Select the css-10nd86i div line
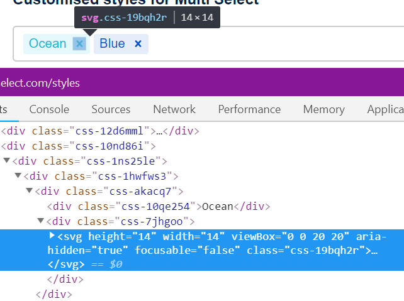The width and height of the screenshot is (404, 301). pyautogui.click(x=78, y=146)
